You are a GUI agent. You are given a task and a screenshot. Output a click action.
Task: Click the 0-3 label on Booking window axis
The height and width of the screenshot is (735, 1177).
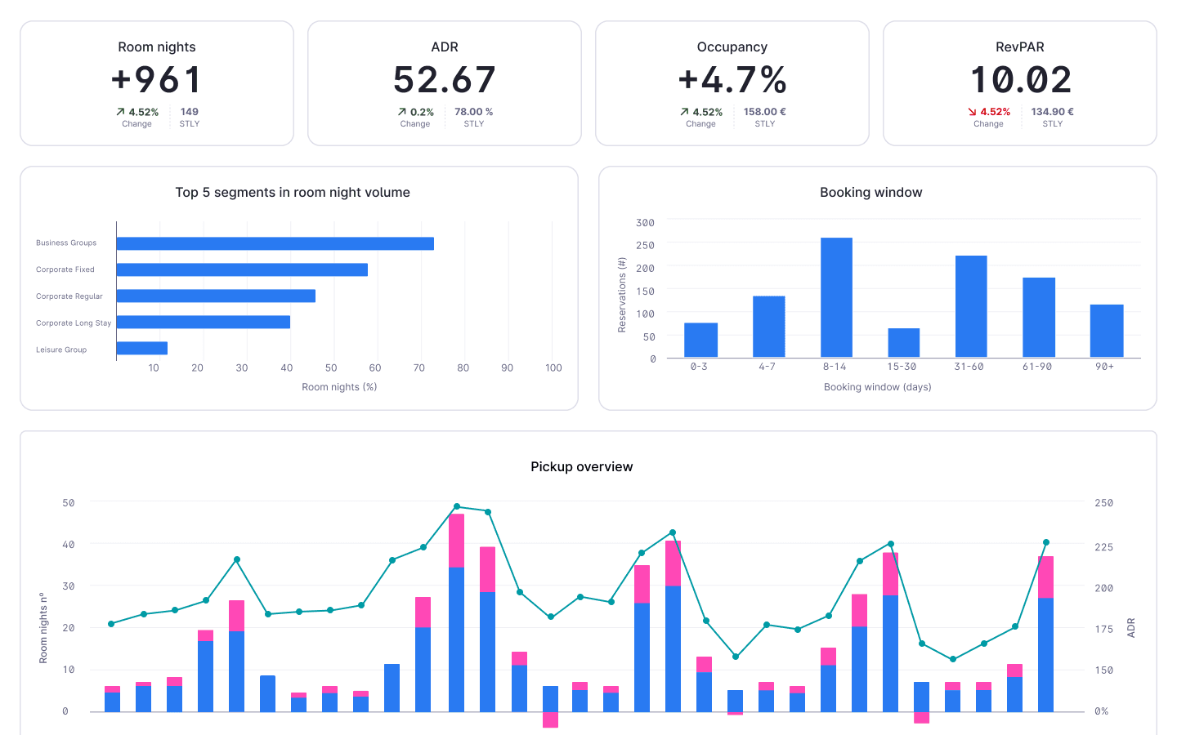coord(699,367)
